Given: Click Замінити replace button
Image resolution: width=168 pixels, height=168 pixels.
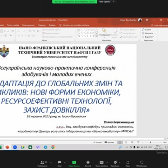Looking at the screenshot, I should pos(149,33).
